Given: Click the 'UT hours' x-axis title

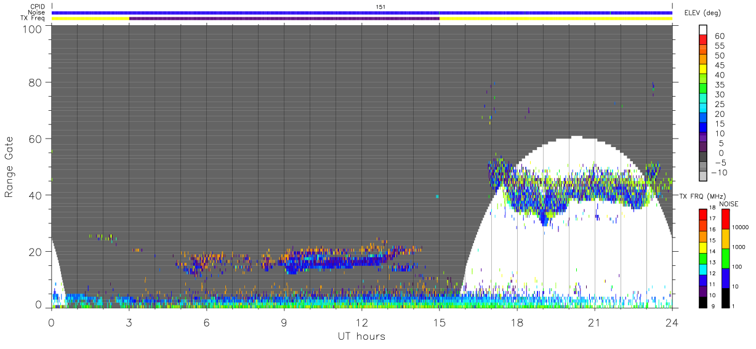Looking at the screenshot, I should click(361, 336).
